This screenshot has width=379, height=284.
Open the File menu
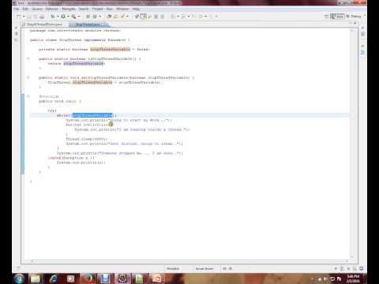[x=17, y=9]
